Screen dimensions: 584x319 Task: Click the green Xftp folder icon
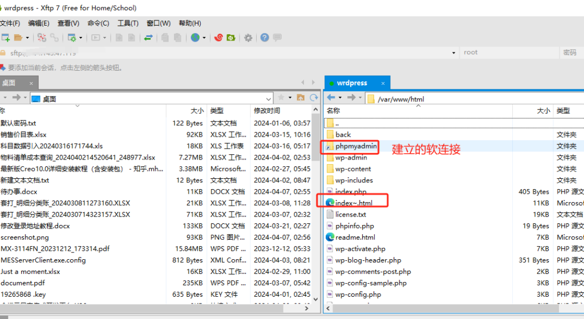(231, 38)
